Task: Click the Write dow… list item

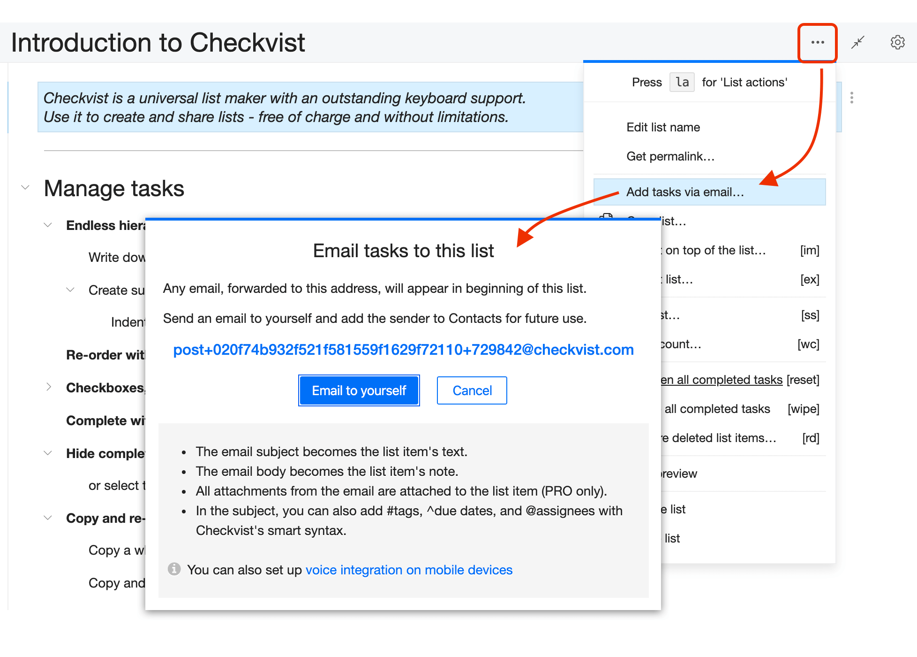Action: (117, 257)
